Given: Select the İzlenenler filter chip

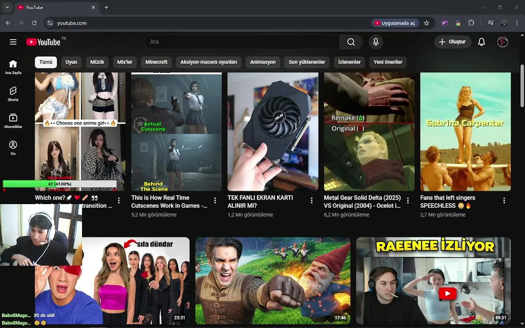Looking at the screenshot, I should click(349, 62).
